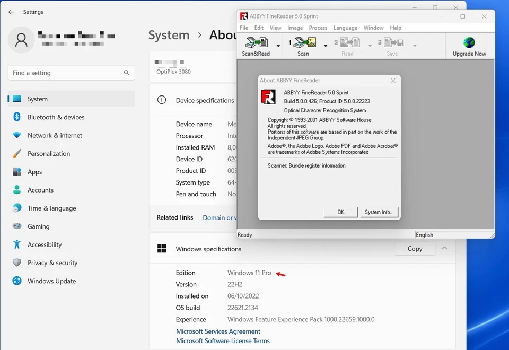Click the ABBYY FineReader title bar icon
The width and height of the screenshot is (509, 350).
click(x=243, y=16)
